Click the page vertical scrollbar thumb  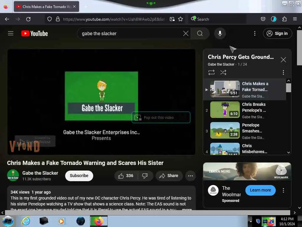[x=299, y=48]
